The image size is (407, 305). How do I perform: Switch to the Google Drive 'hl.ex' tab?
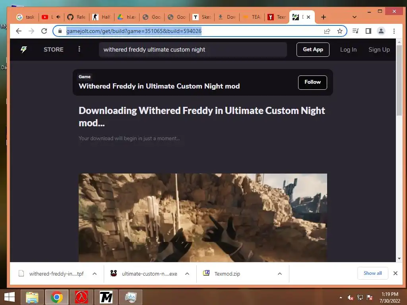(x=127, y=17)
